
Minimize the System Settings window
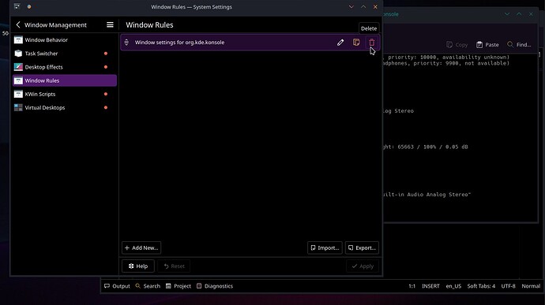[351, 6]
